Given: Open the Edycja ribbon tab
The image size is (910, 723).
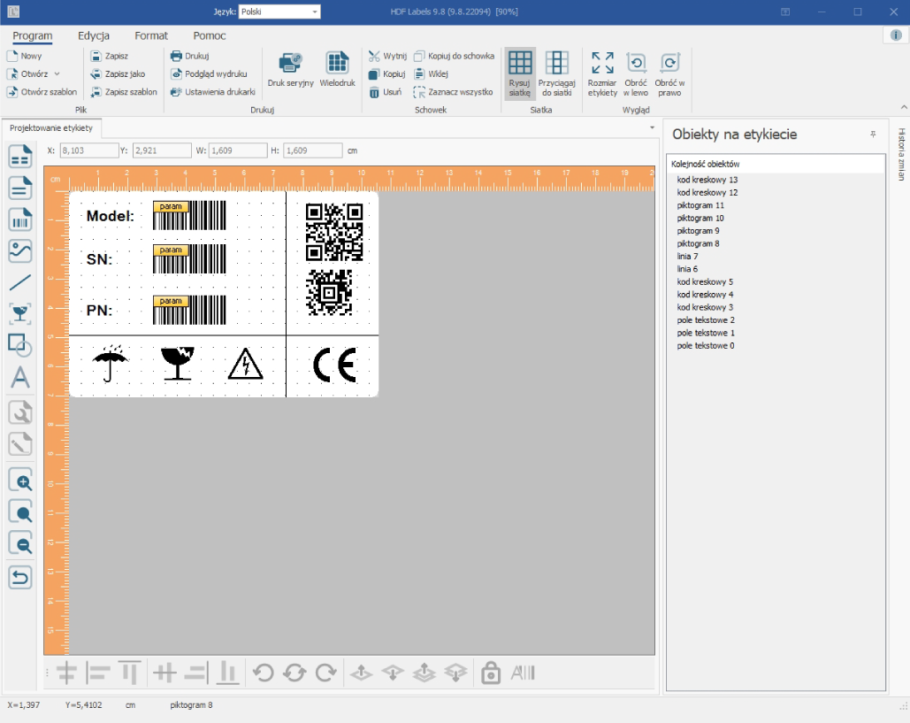Looking at the screenshot, I should pyautogui.click(x=94, y=36).
